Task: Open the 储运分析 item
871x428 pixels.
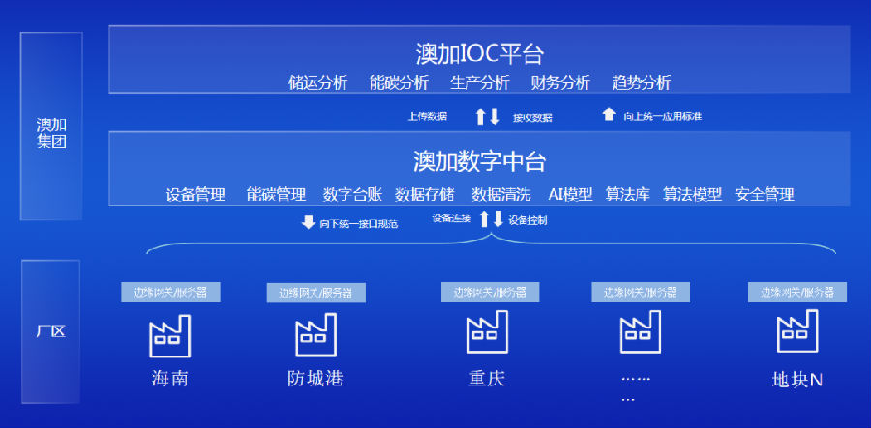Action: [317, 83]
